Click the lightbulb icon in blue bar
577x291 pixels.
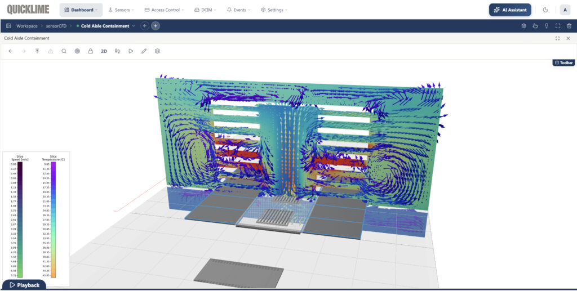point(547,26)
